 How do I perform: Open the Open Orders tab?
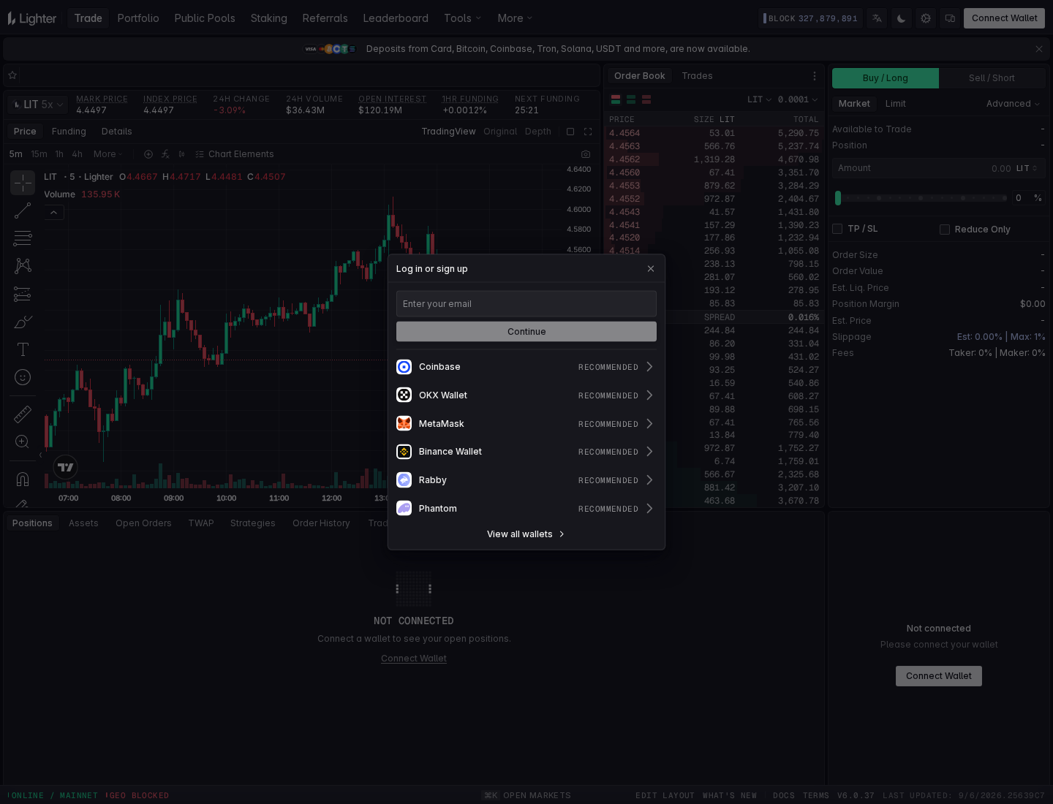[143, 523]
